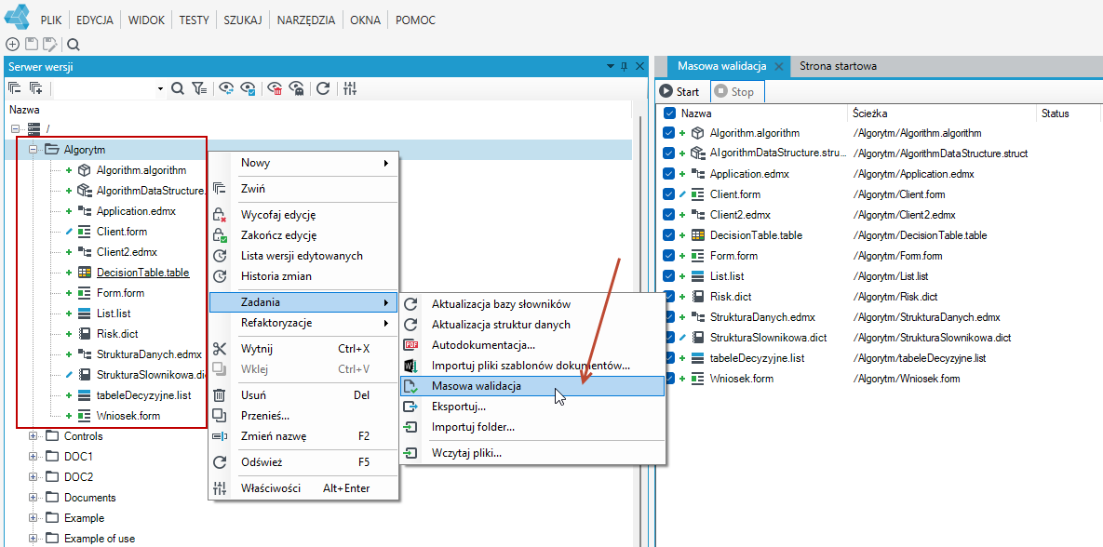
Task: Open the Nowy submenu entry
Action: point(303,163)
